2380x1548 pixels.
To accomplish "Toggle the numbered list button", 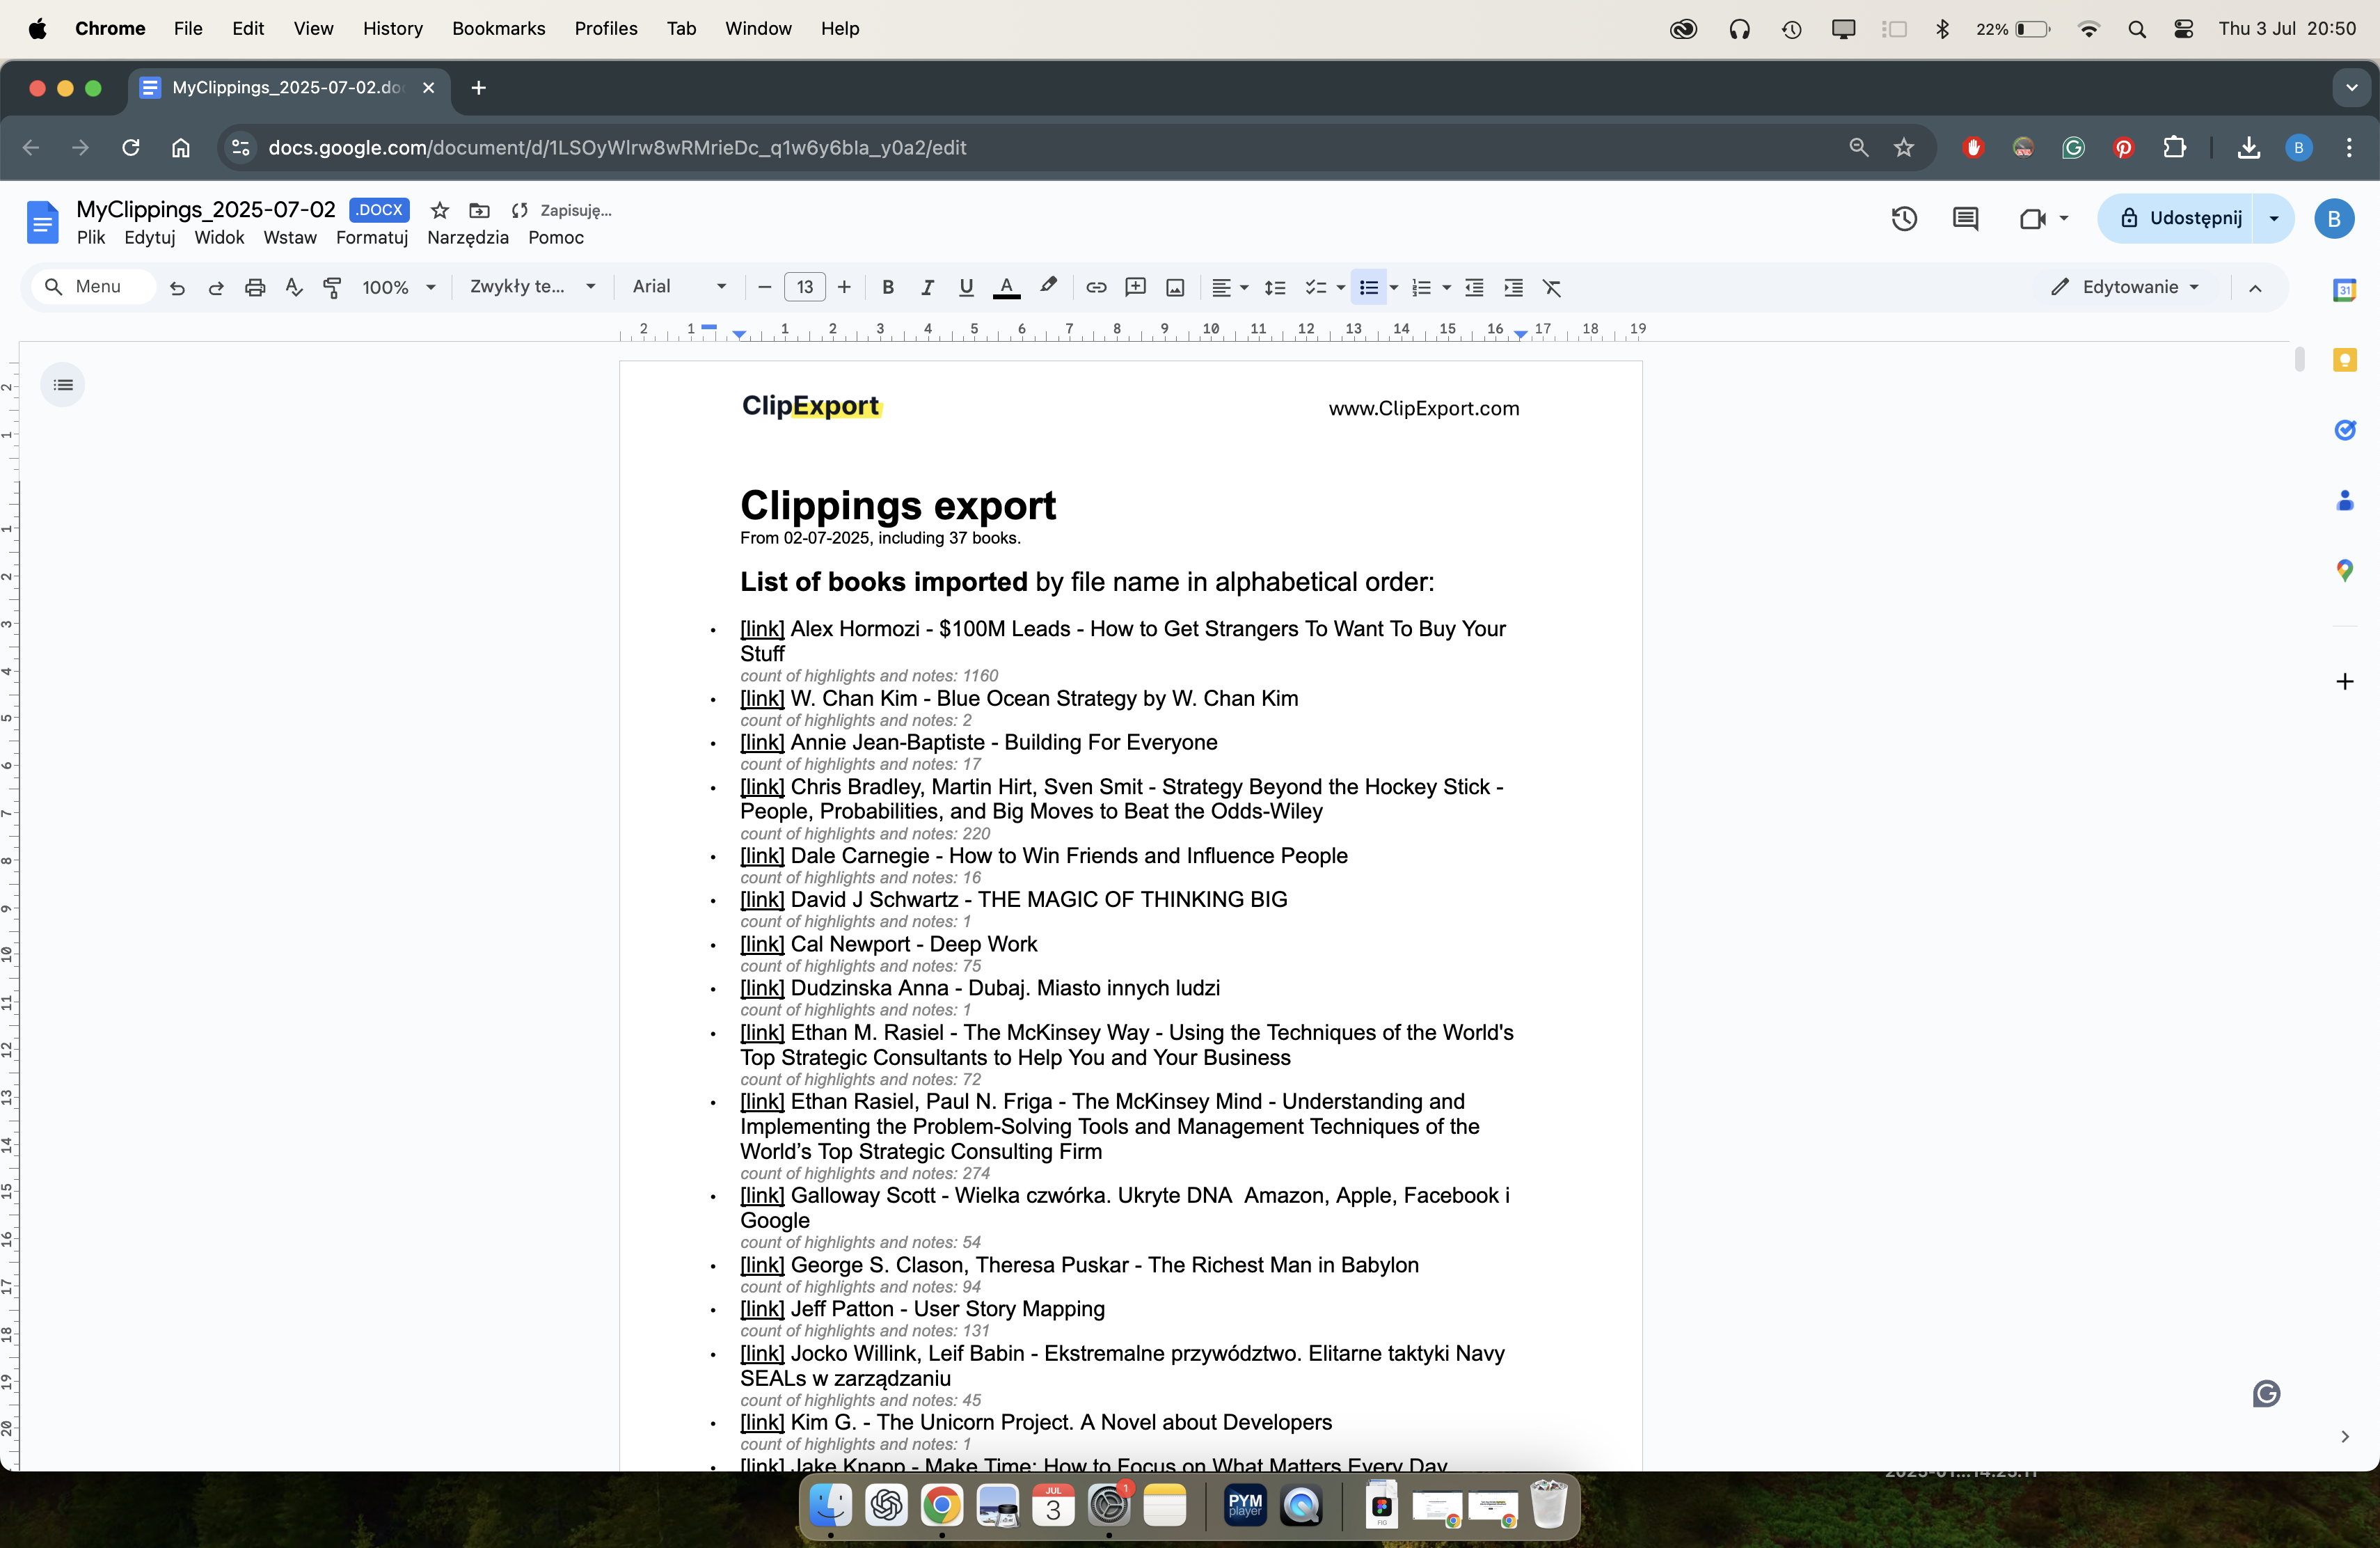I will click(1421, 288).
